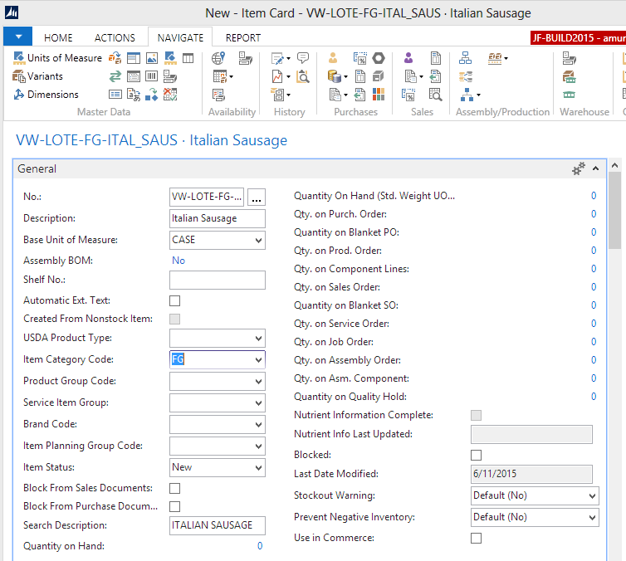Check the Block From Sales Documents box
This screenshot has height=561, width=626.
(174, 488)
